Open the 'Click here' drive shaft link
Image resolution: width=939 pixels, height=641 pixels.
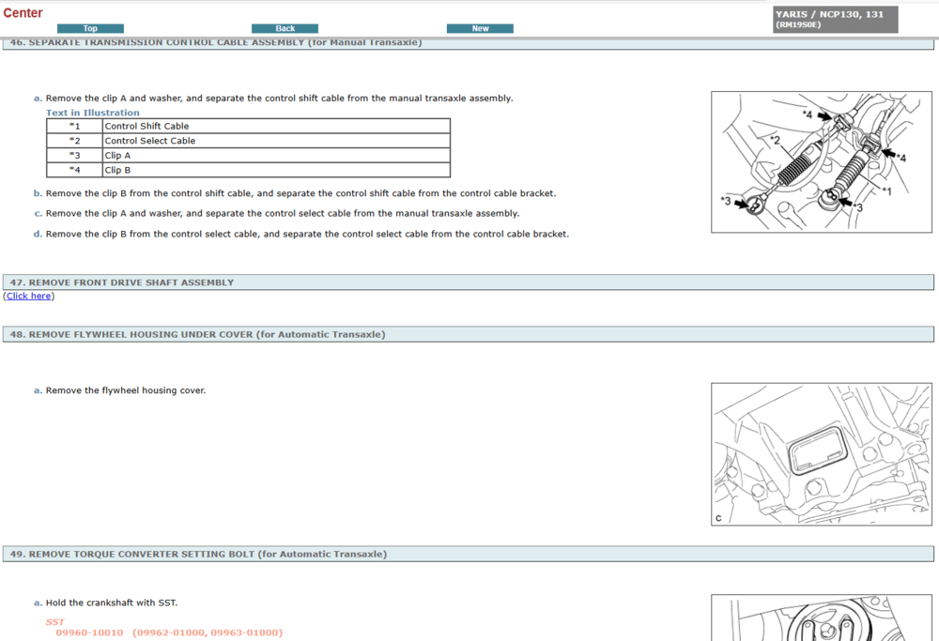click(x=28, y=296)
